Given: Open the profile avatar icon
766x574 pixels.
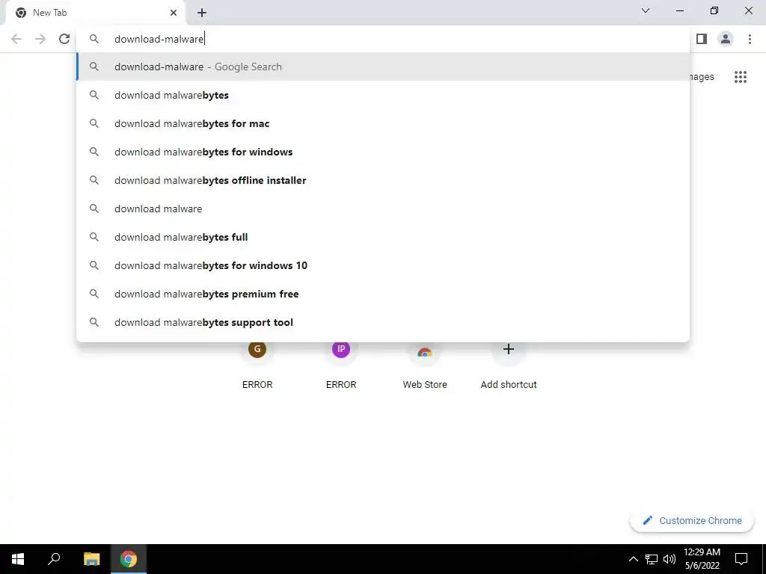Looking at the screenshot, I should pos(726,39).
